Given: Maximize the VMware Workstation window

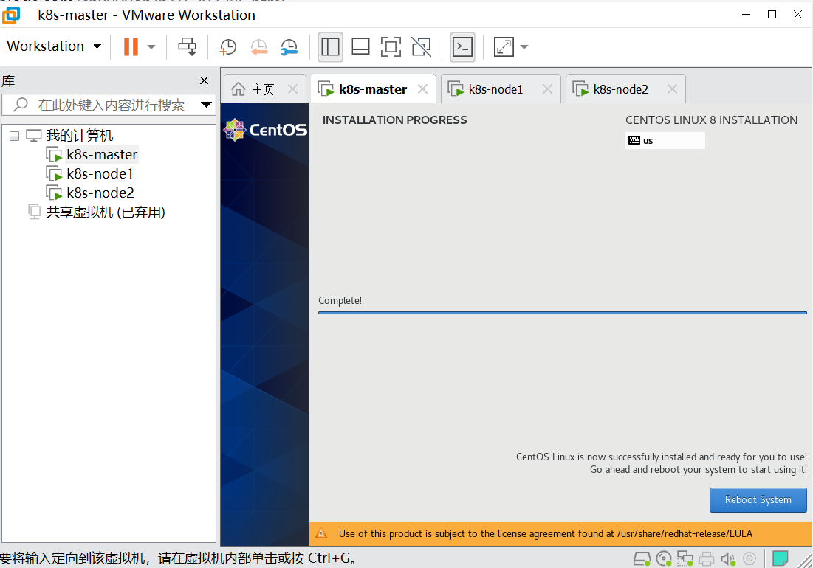Looking at the screenshot, I should (772, 15).
